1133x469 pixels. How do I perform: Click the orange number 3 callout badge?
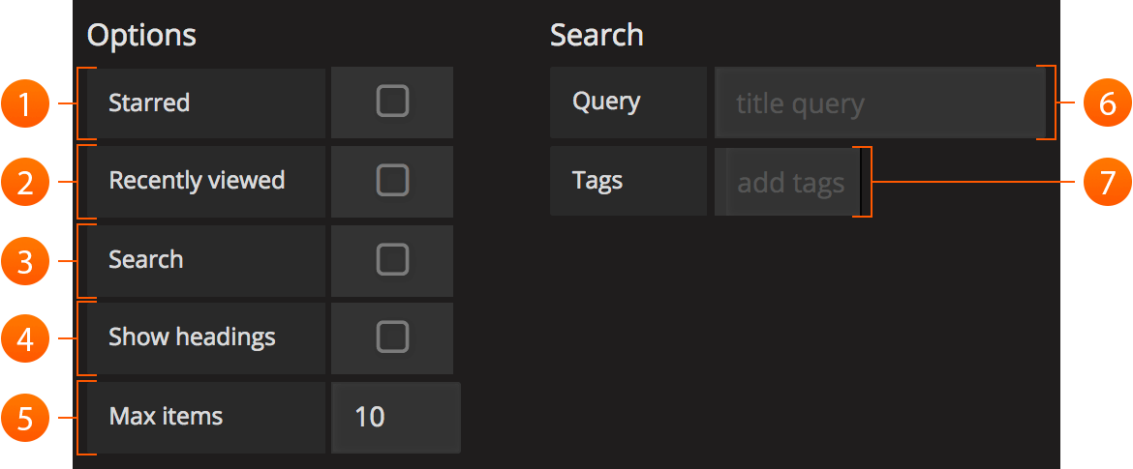25,261
